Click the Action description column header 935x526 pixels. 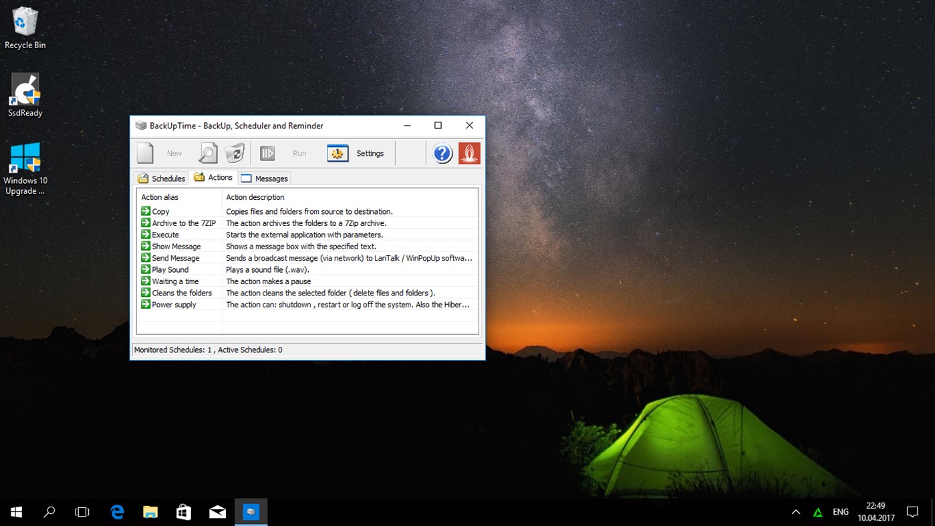click(x=255, y=196)
